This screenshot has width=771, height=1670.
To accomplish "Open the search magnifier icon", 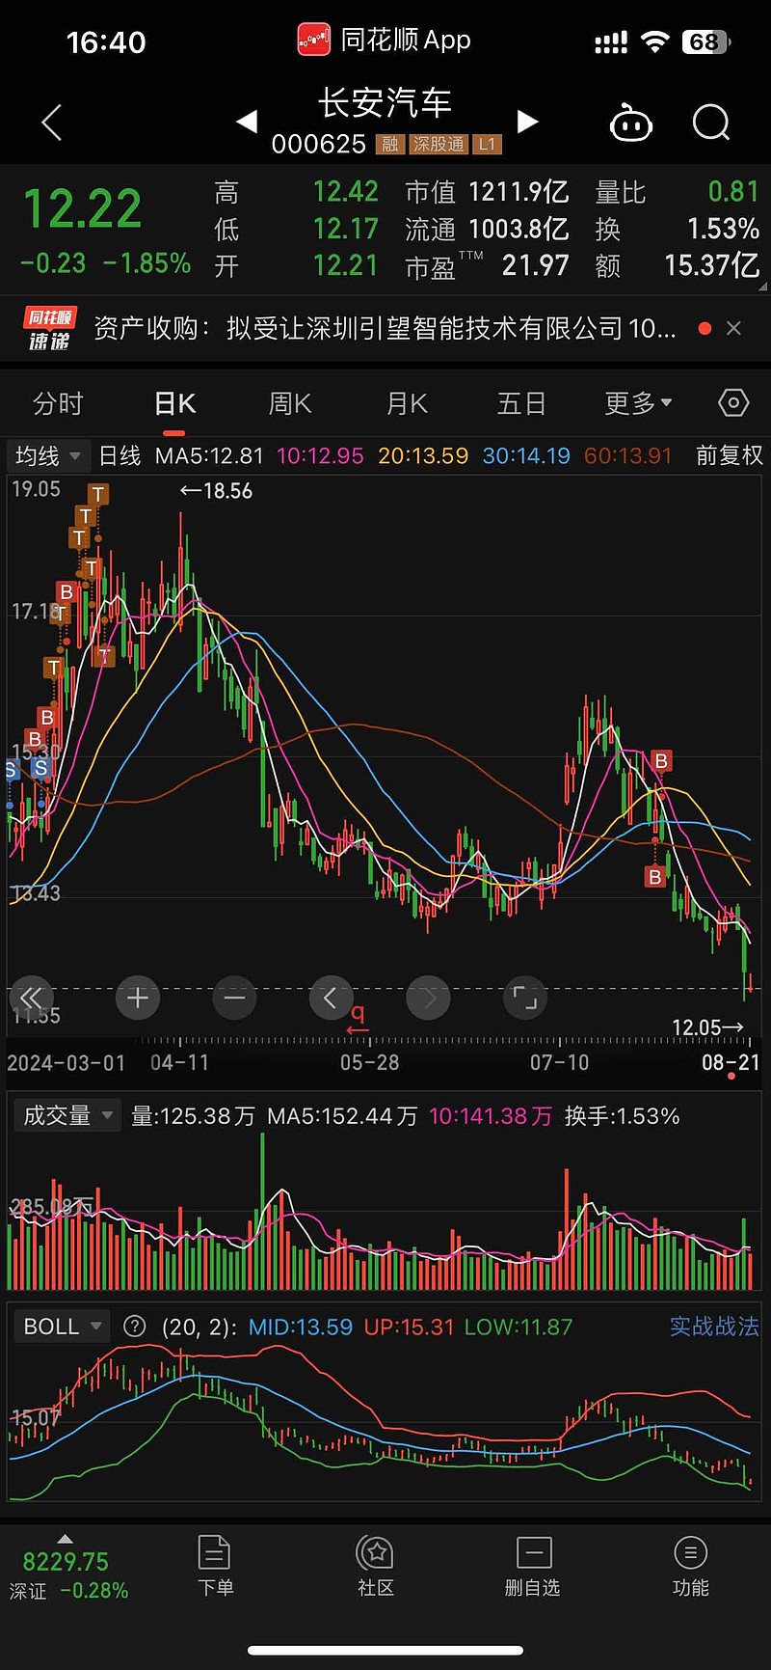I will (x=711, y=123).
